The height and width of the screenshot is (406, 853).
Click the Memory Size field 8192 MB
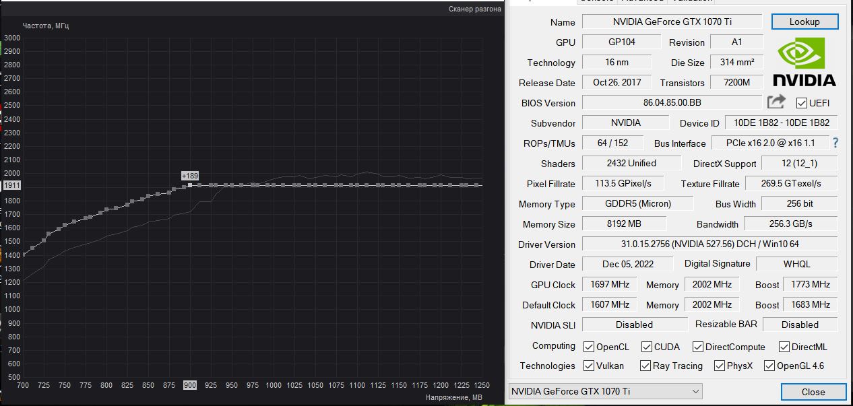pos(624,224)
